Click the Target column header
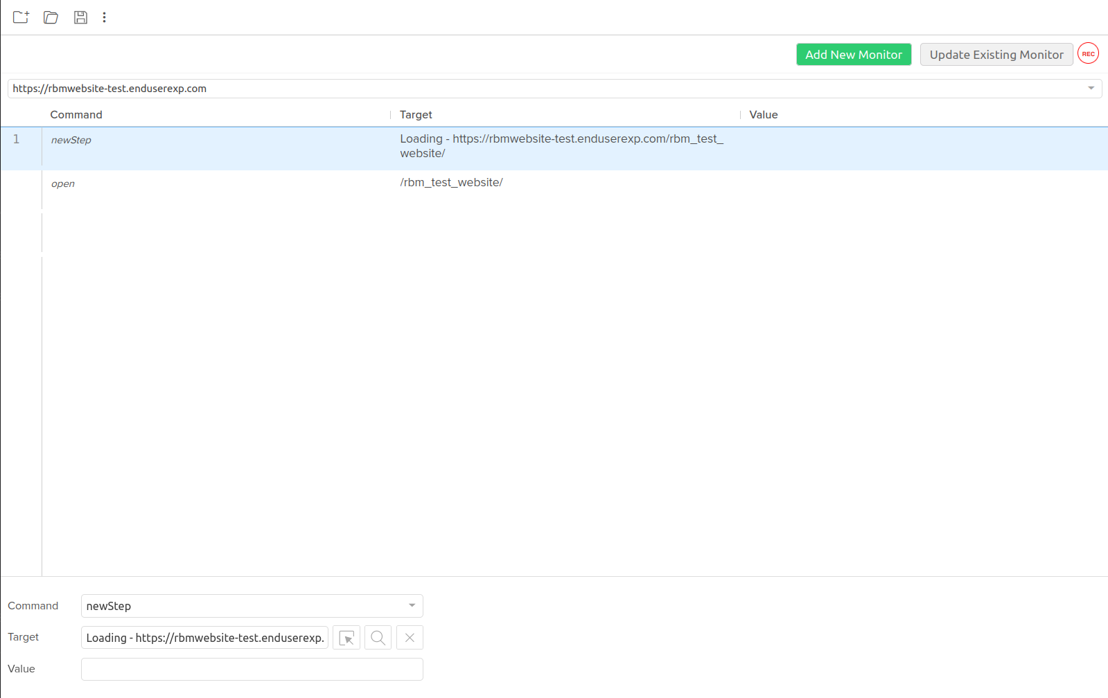Viewport: 1108px width, 698px height. [x=416, y=115]
